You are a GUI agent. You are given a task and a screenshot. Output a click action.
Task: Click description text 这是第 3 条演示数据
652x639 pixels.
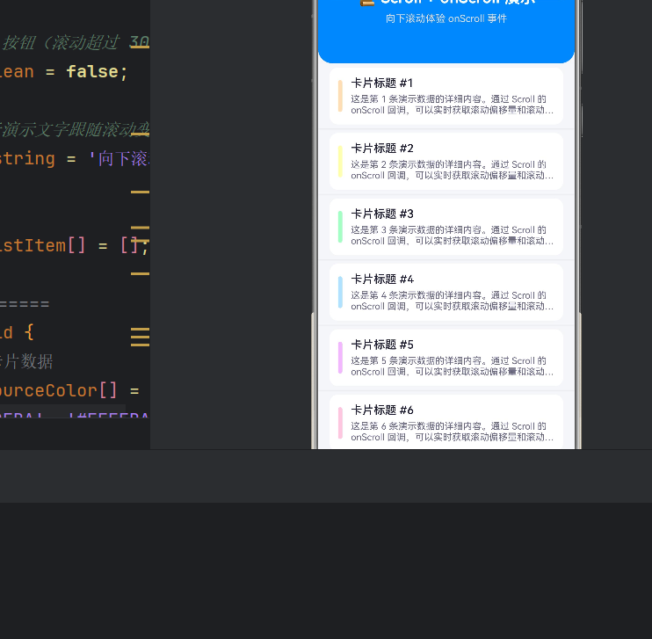(393, 229)
